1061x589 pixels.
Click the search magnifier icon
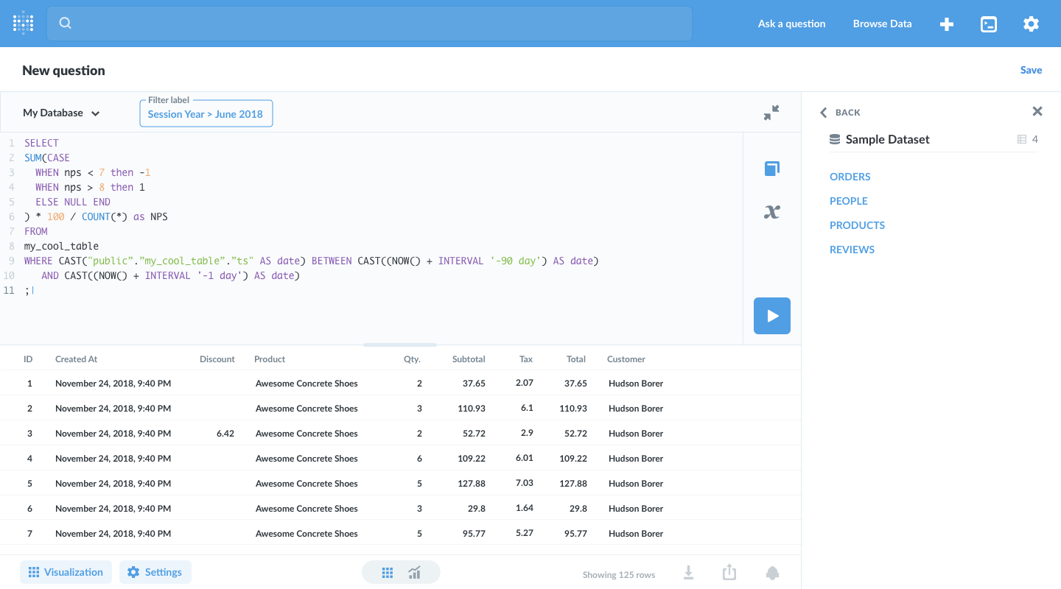(66, 23)
